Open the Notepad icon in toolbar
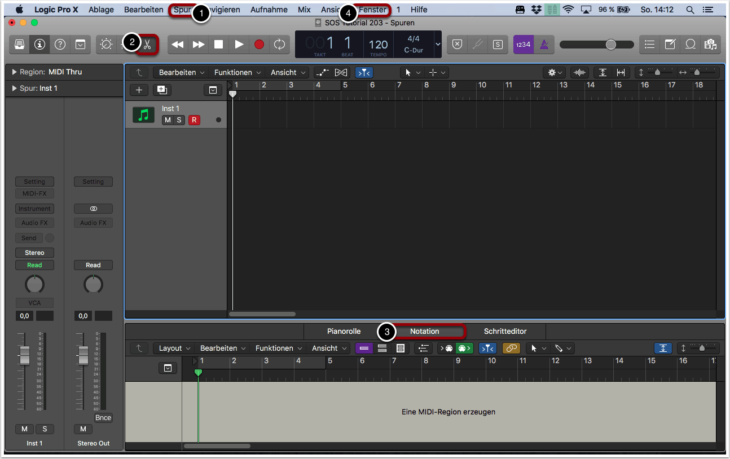The height and width of the screenshot is (459, 730). [670, 45]
